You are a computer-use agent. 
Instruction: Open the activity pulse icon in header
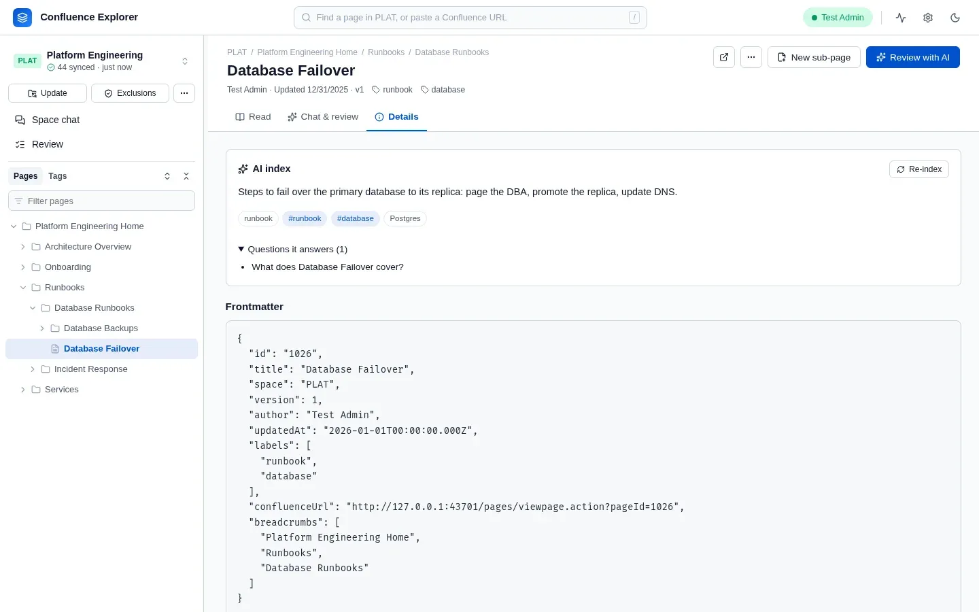[901, 18]
